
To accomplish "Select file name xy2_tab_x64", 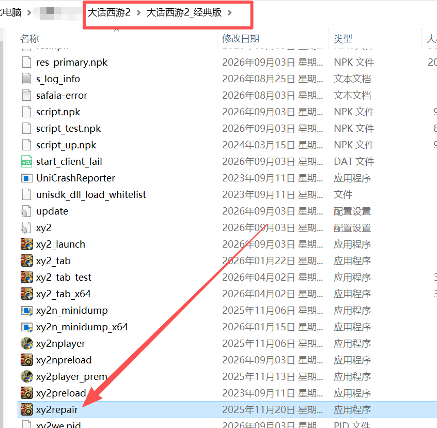I will 63,294.
